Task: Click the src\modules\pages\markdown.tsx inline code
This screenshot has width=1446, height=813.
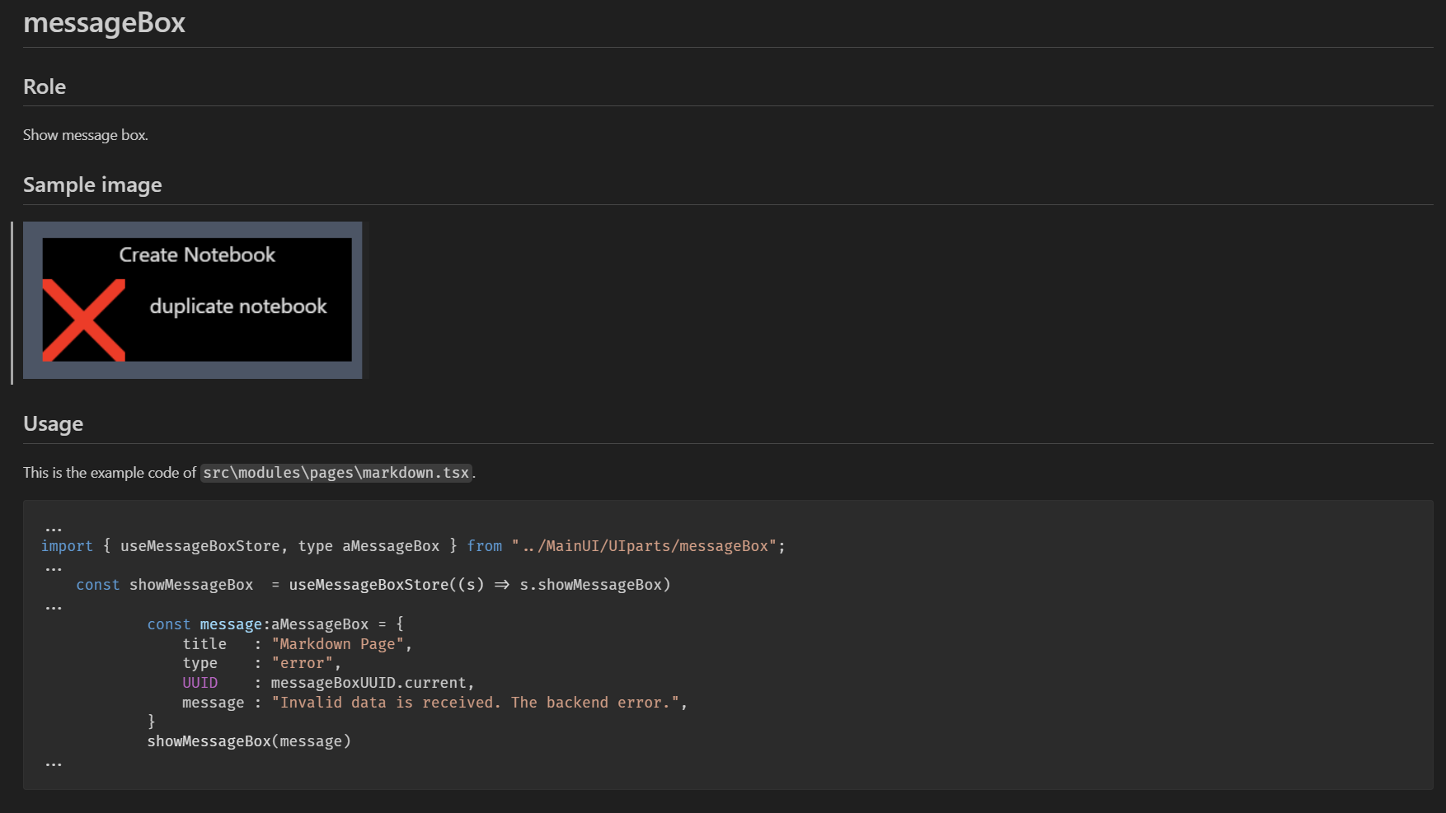Action: (x=336, y=473)
